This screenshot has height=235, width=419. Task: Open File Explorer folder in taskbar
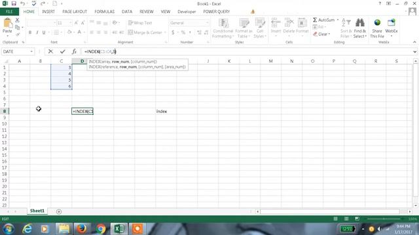pyautogui.click(x=64, y=229)
